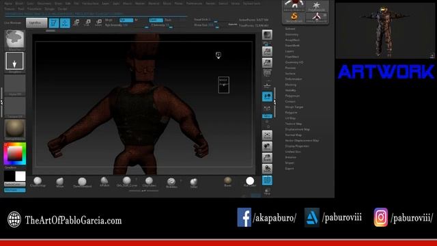Screen dimensions: 437x246
Task: Open the Texture Off slot
Action: (15, 107)
